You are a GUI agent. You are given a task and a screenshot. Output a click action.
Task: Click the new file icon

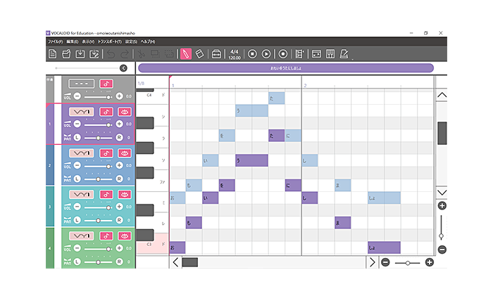point(52,54)
